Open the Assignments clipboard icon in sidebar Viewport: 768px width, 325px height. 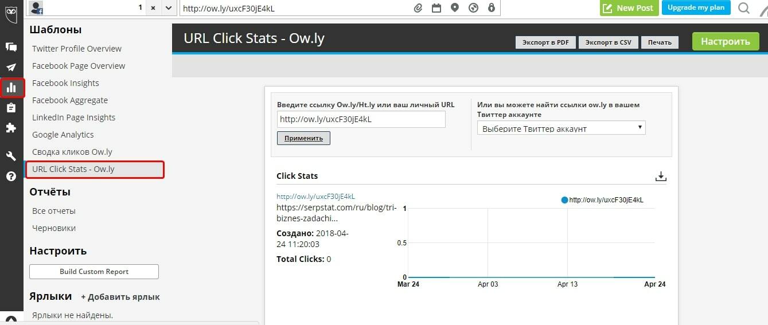11,108
